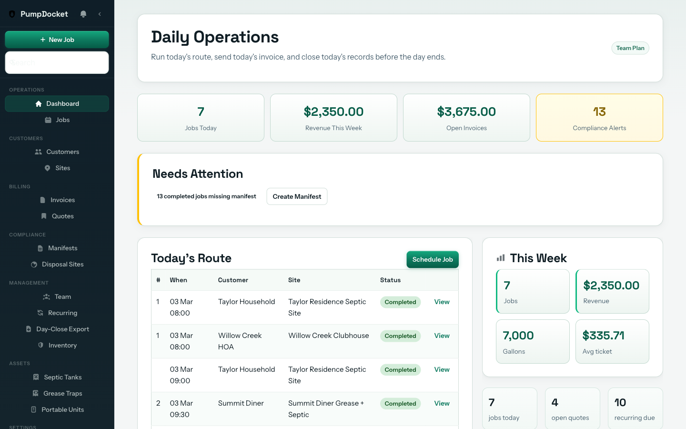Click the New Job button
Screen dimensions: 686x429
[x=57, y=40]
